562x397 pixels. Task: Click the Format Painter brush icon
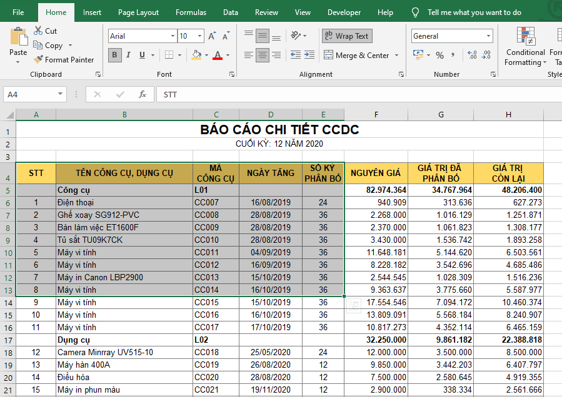39,60
